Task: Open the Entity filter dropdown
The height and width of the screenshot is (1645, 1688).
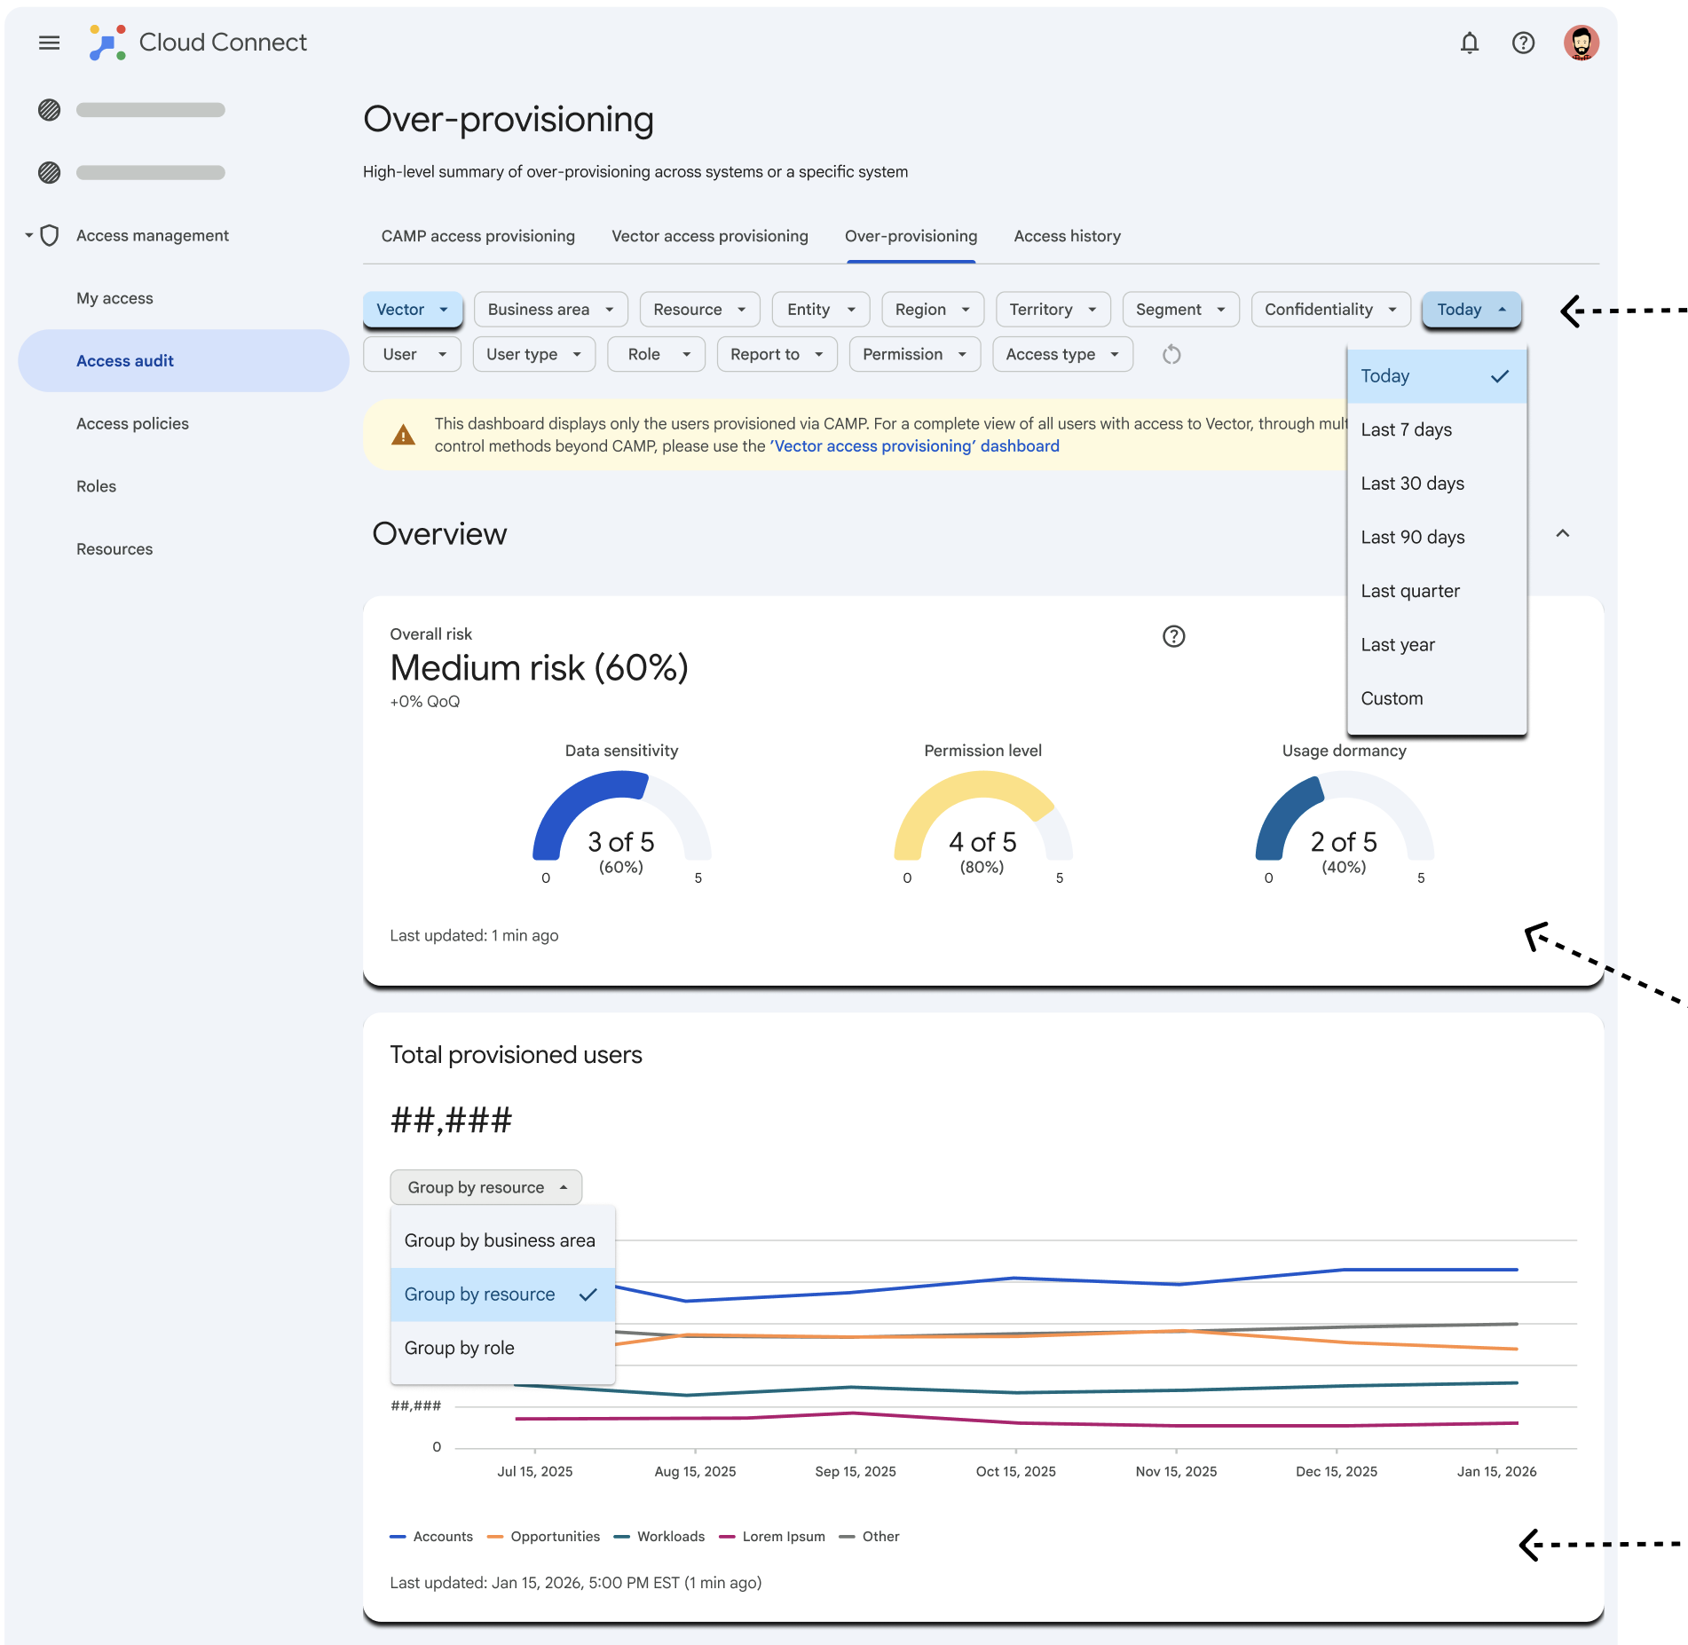Action: point(821,310)
